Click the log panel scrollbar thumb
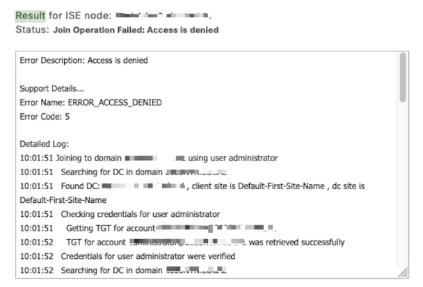Viewport: 423px width, 287px height. pyautogui.click(x=403, y=78)
